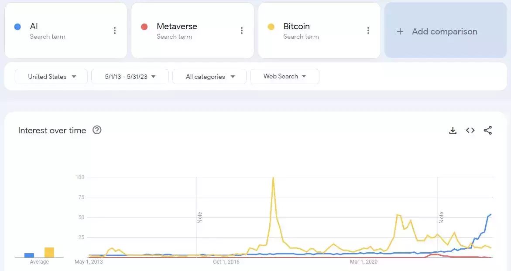Click the embed code icon

470,130
